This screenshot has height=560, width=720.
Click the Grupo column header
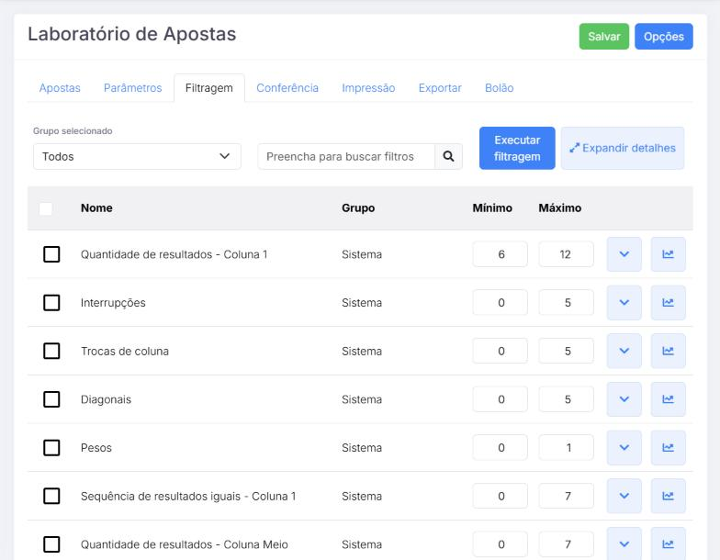coord(358,207)
